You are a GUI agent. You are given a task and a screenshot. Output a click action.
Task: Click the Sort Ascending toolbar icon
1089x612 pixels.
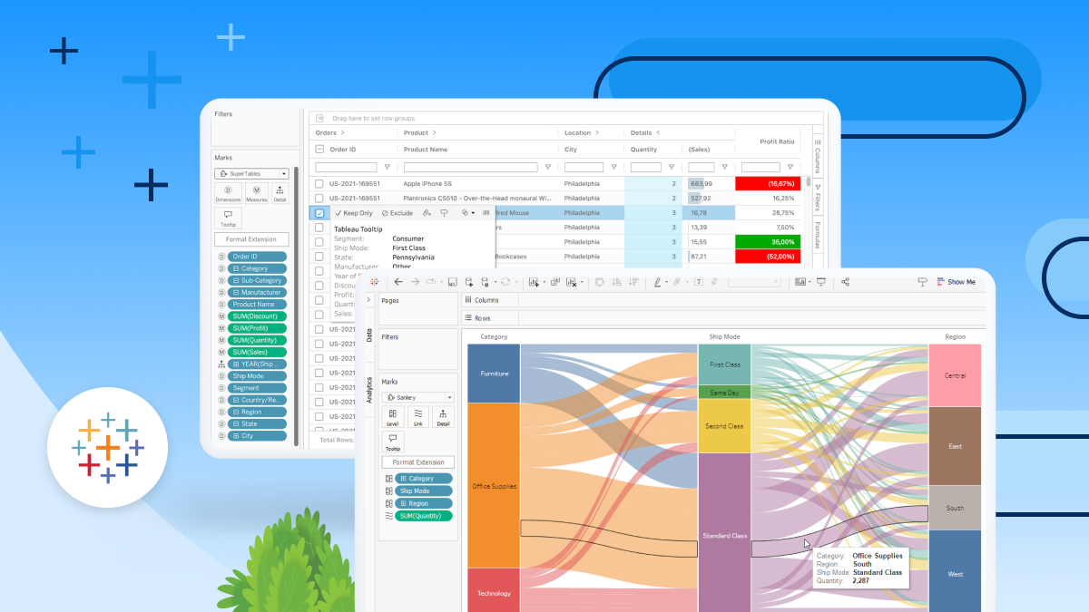[617, 282]
